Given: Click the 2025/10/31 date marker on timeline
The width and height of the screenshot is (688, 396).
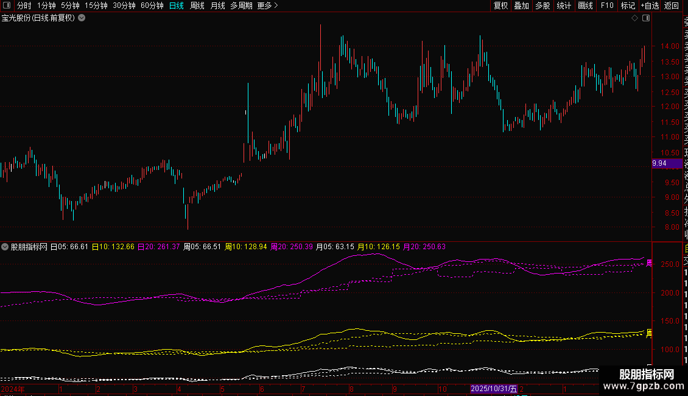Looking at the screenshot, I should pyautogui.click(x=494, y=389).
